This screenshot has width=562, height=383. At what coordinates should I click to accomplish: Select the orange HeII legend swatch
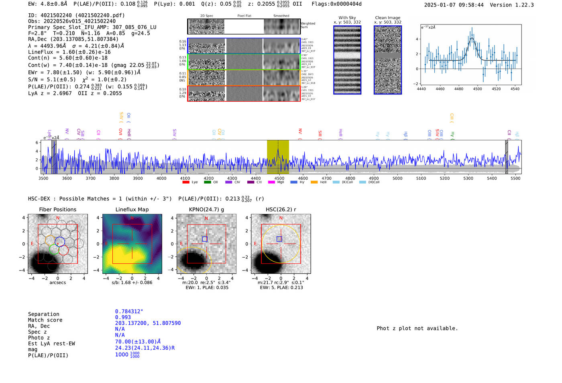coord(314,182)
